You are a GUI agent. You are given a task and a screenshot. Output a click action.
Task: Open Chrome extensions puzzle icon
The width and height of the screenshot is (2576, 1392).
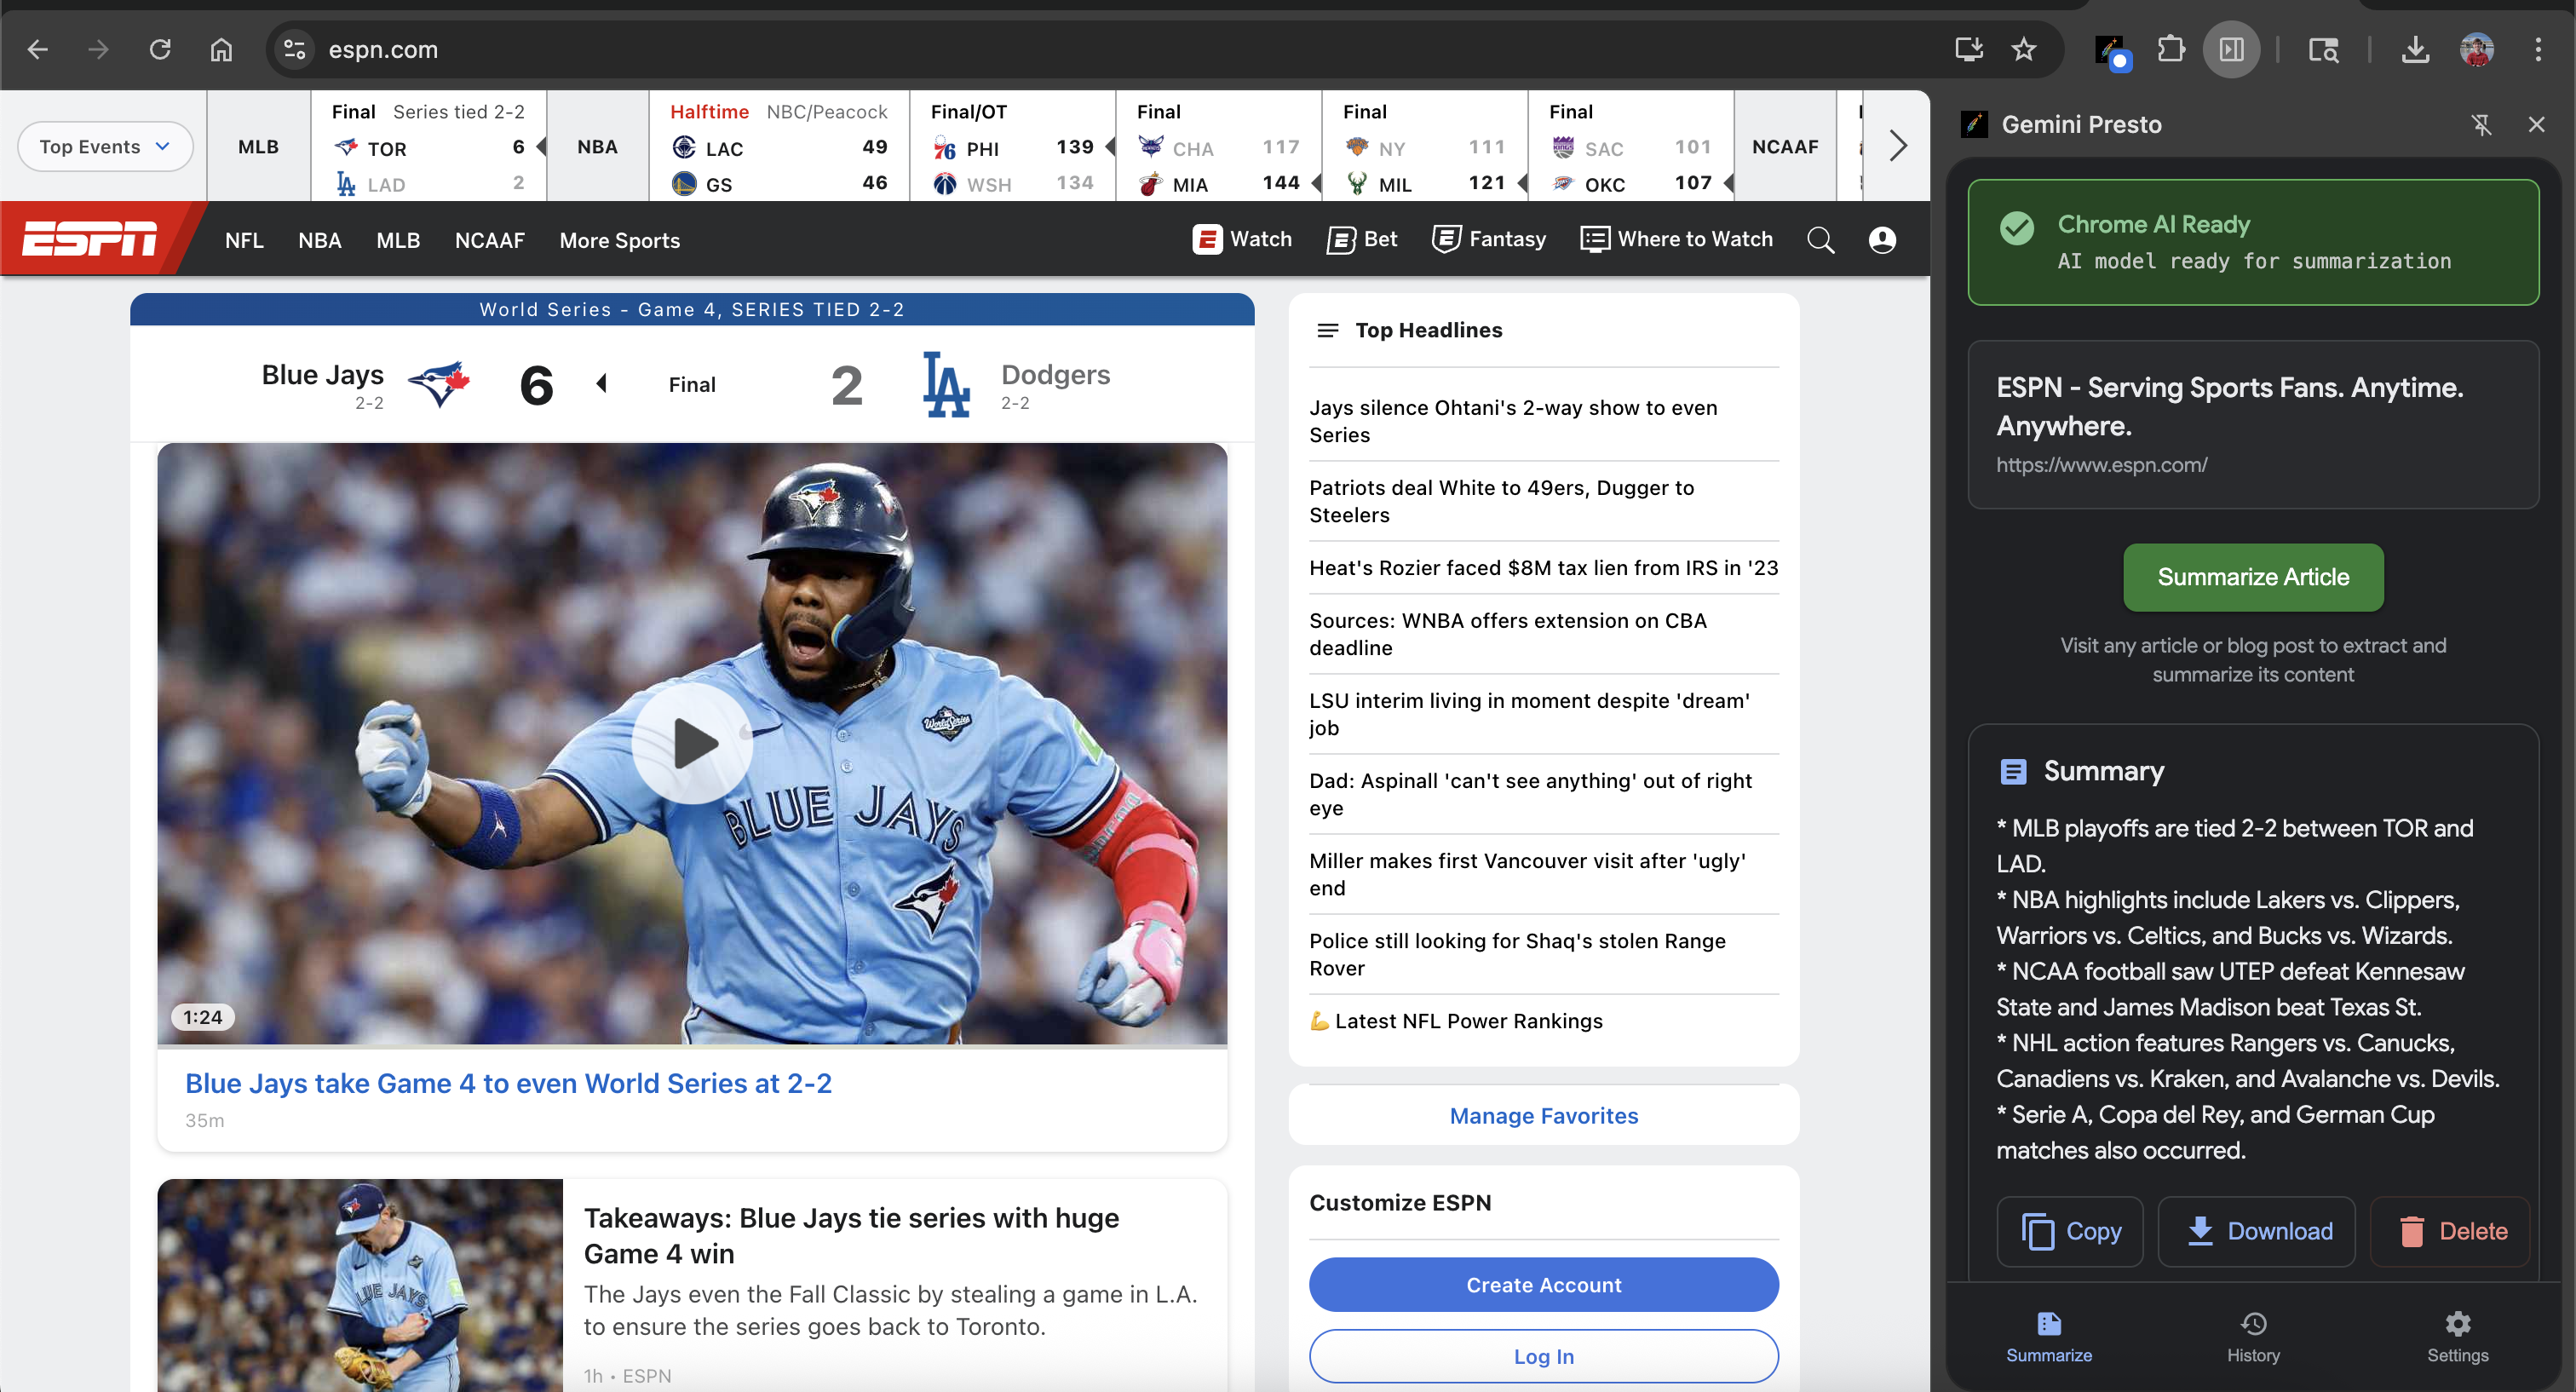pos(2171,49)
